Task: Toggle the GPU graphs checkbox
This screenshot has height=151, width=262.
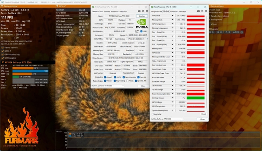Action: 2,58
